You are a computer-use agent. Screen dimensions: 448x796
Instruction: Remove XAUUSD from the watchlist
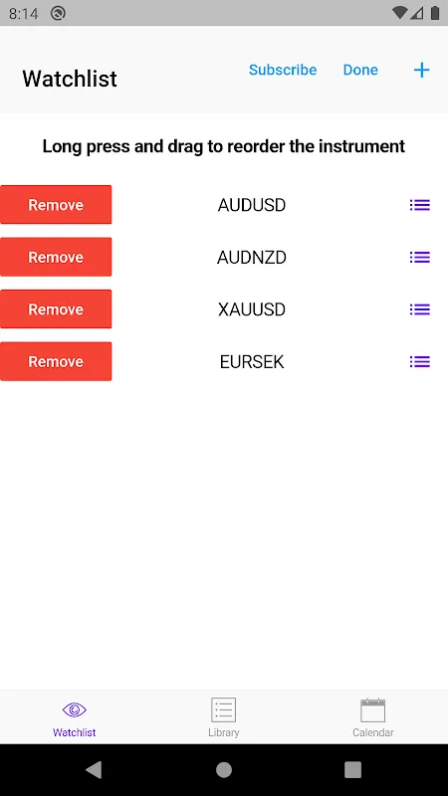click(56, 309)
